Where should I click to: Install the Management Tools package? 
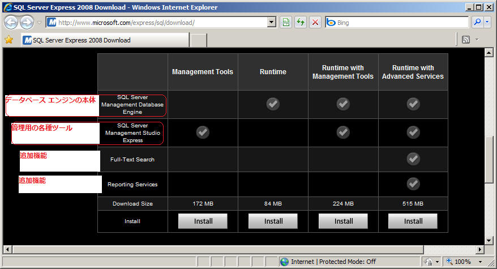(203, 221)
